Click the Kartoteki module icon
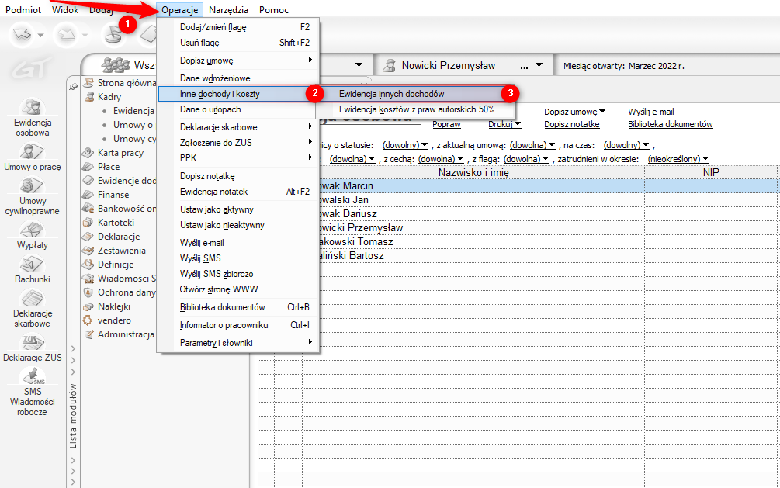The height and width of the screenshot is (488, 780). tap(88, 223)
